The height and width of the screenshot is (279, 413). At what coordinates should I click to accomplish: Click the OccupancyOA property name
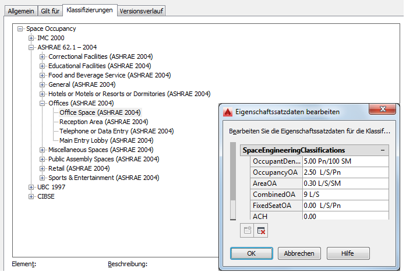click(x=276, y=172)
